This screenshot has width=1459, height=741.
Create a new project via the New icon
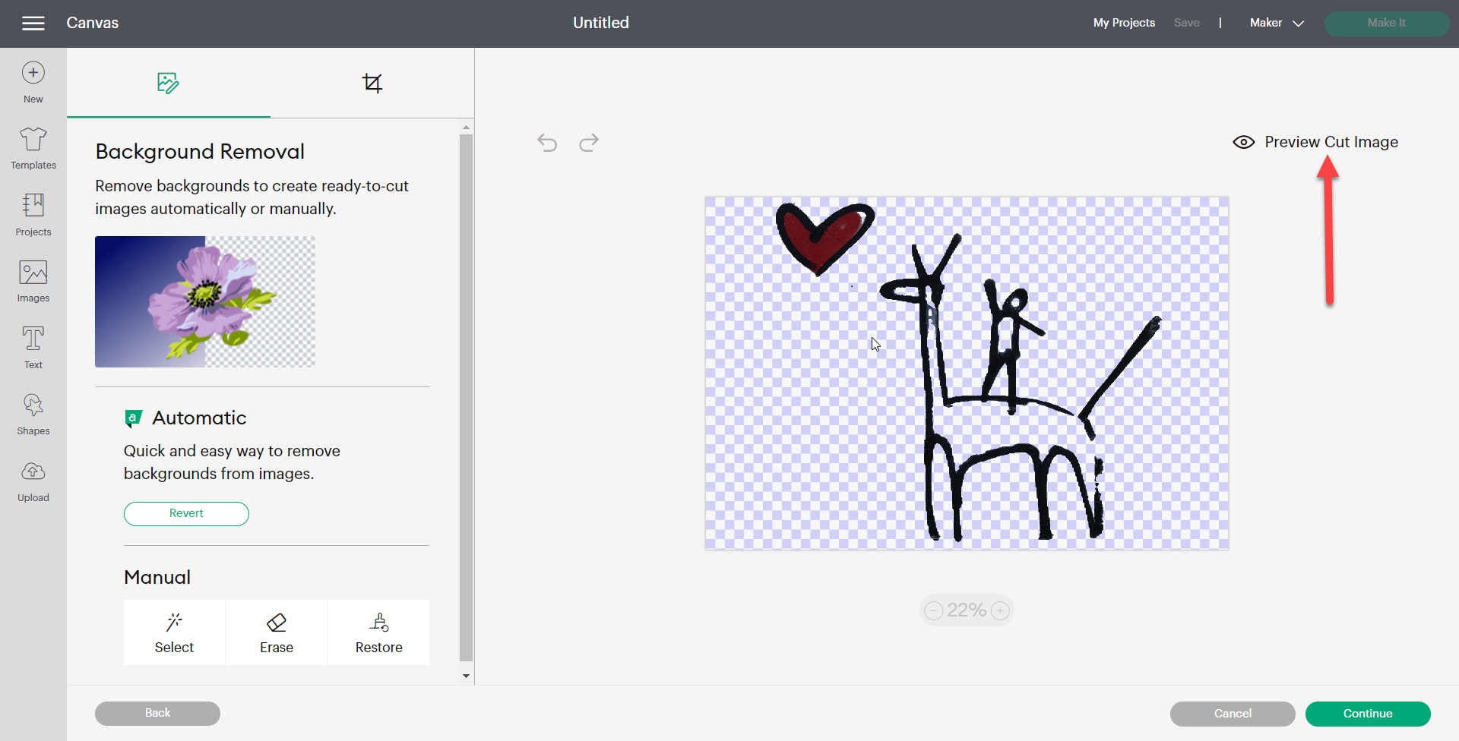[x=33, y=80]
